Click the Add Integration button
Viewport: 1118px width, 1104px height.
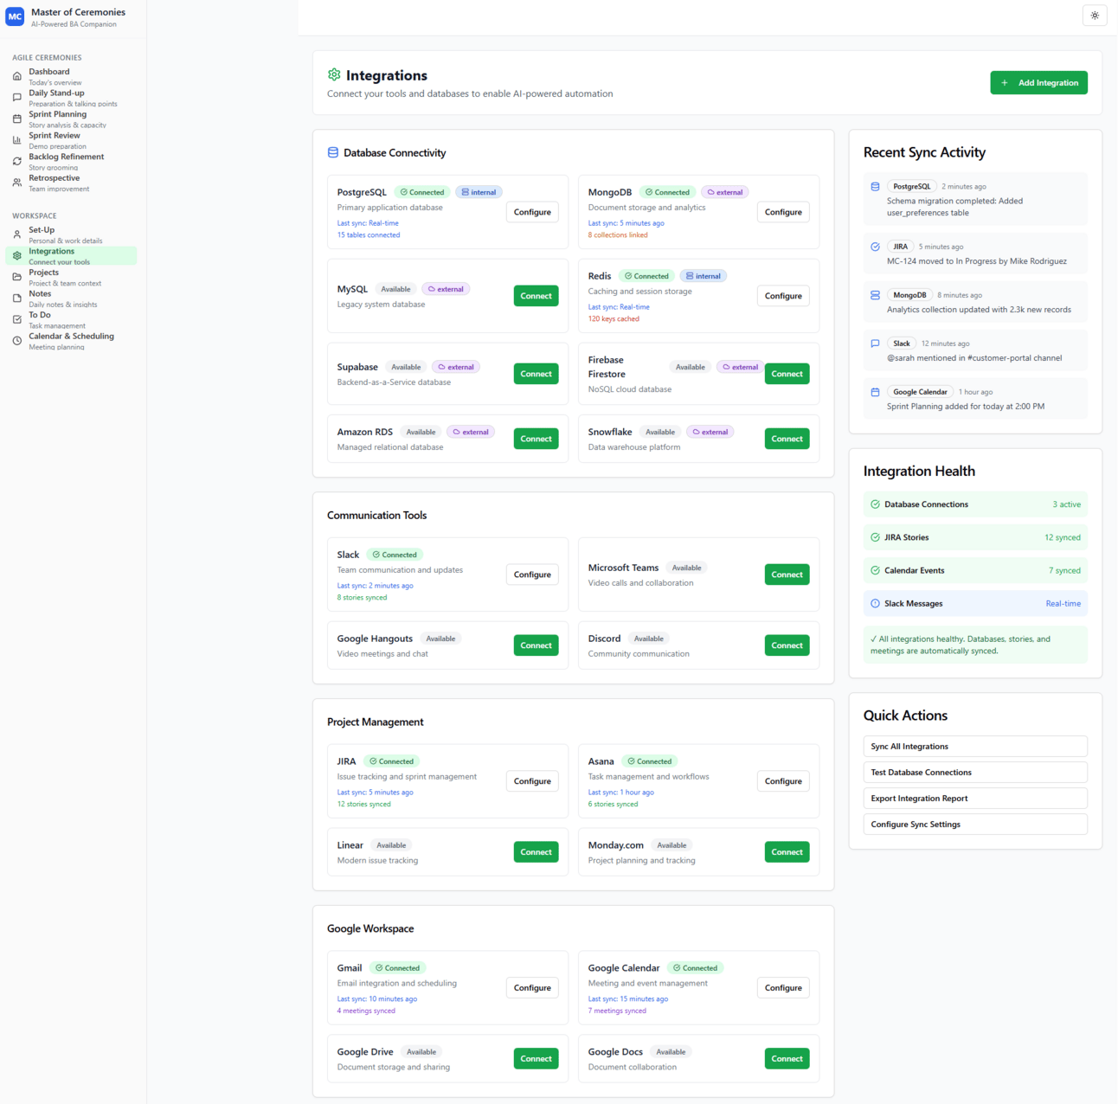[1038, 83]
